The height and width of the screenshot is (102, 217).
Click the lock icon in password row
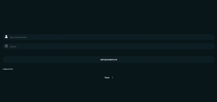pyautogui.click(x=6, y=46)
